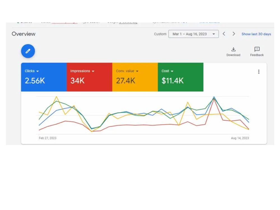This screenshot has width=280, height=210.
Task: Change the Conv. value metric dropdown
Action: 127,71
